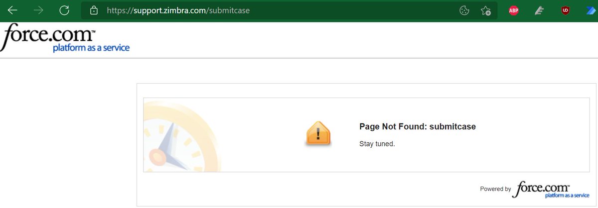This screenshot has width=598, height=208.
Task: Click the 'Stay tuned.' text
Action: [x=377, y=144]
